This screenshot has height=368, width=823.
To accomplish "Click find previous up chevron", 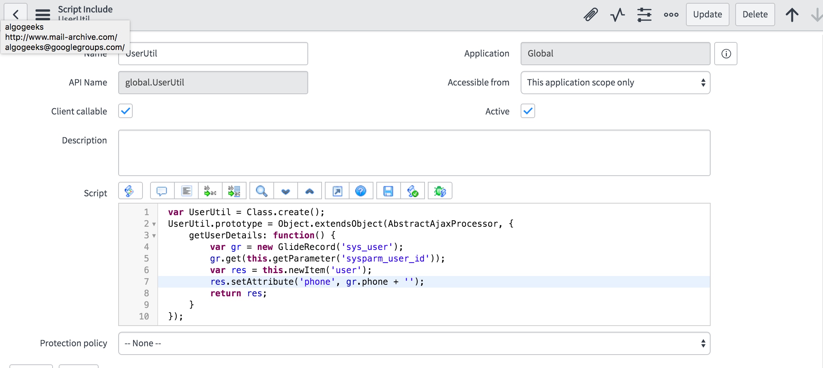I will (x=310, y=191).
